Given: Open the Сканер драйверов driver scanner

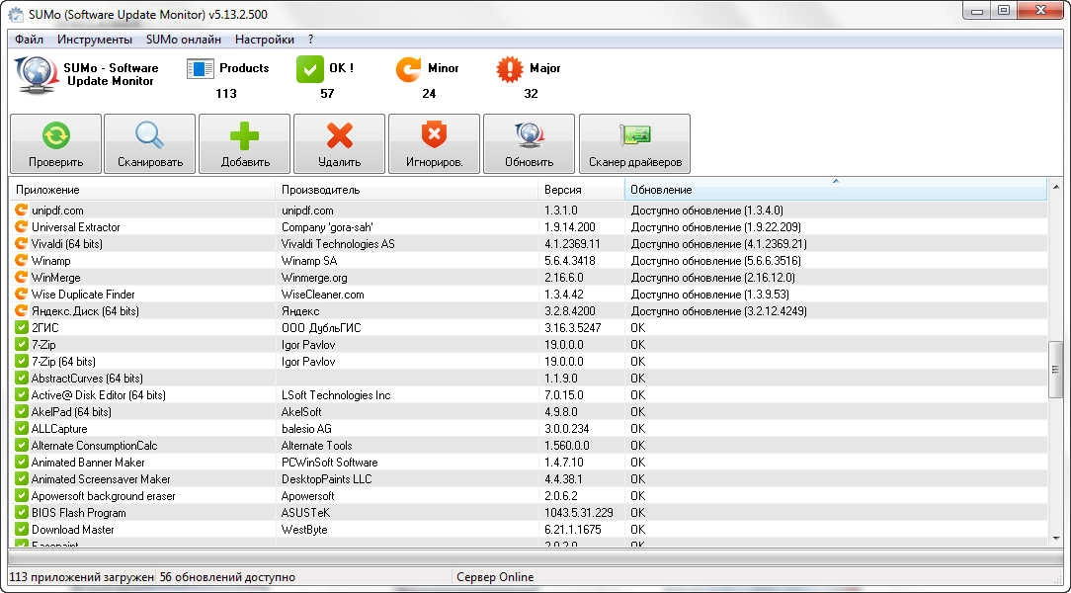Looking at the screenshot, I should pyautogui.click(x=634, y=144).
